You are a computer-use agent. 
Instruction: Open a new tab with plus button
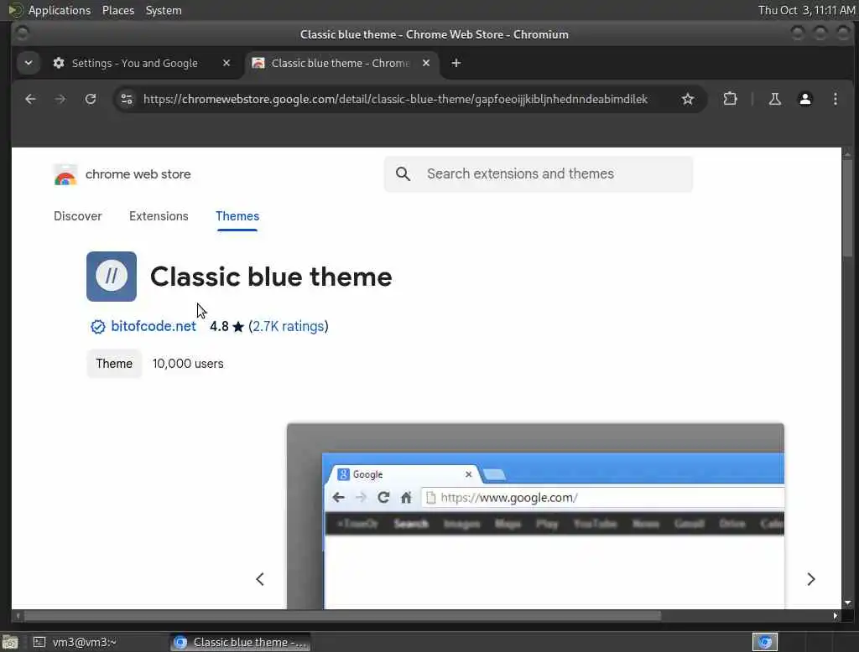click(456, 63)
